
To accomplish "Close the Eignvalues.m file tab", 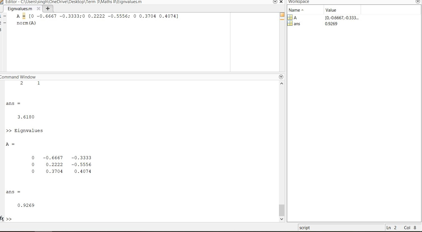I will (x=39, y=8).
